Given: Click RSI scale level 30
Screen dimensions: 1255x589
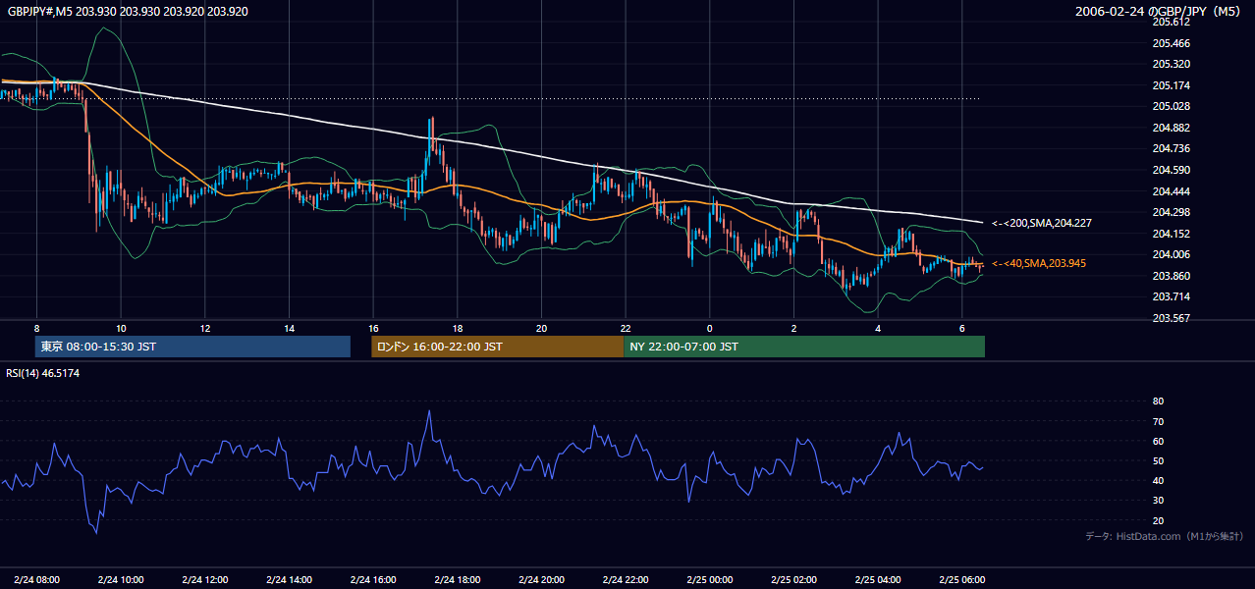Looking at the screenshot, I should (x=1158, y=501).
